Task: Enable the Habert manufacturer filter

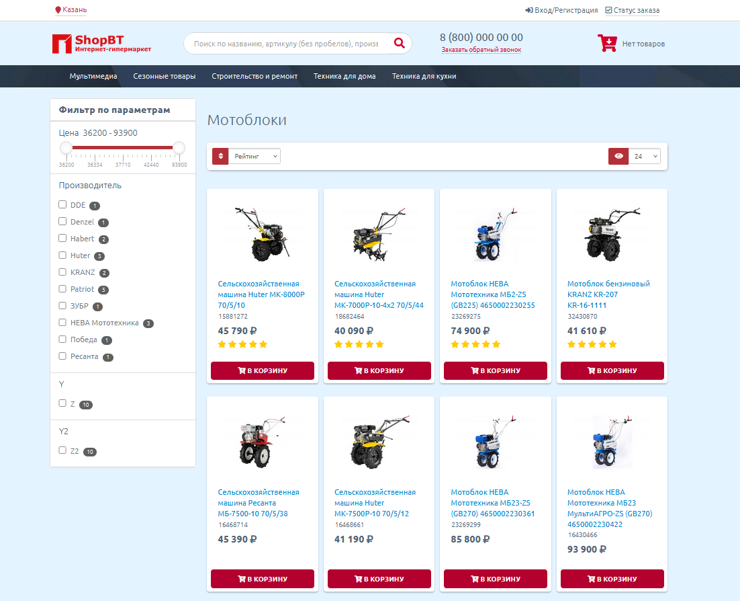Action: click(x=62, y=238)
